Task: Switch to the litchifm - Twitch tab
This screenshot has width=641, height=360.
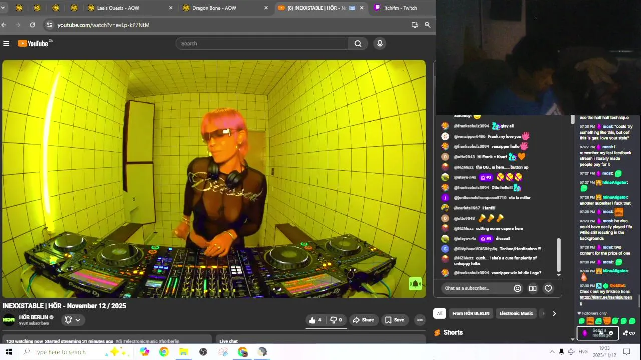Action: pyautogui.click(x=401, y=8)
